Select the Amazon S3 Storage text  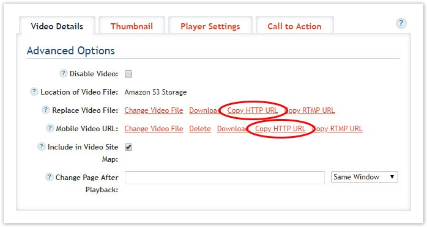click(155, 92)
